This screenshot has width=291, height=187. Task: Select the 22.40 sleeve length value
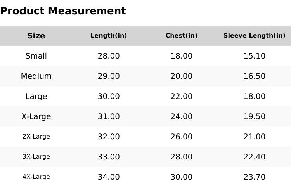pyautogui.click(x=254, y=157)
